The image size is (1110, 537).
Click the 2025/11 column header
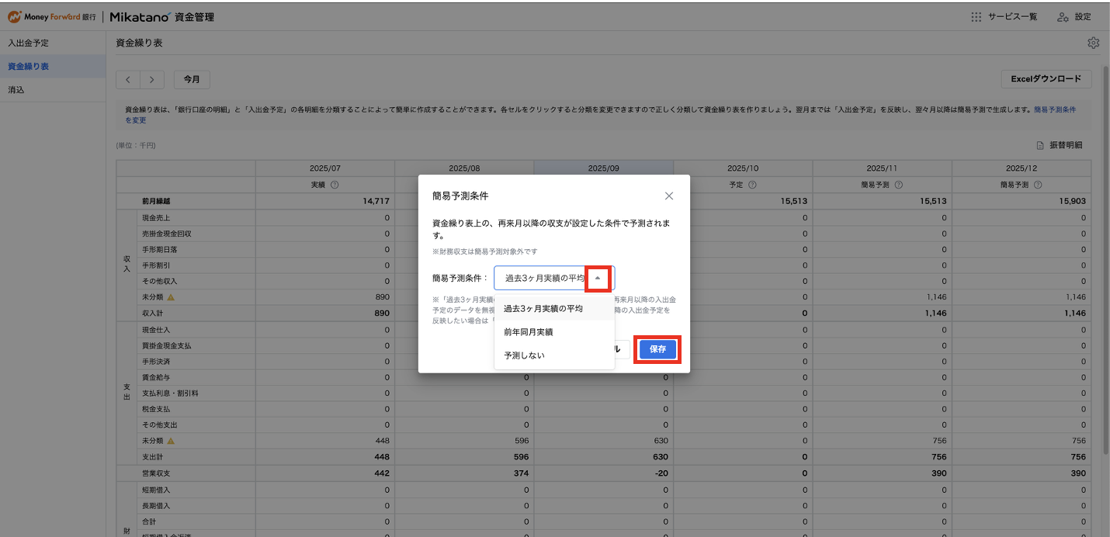(x=882, y=168)
